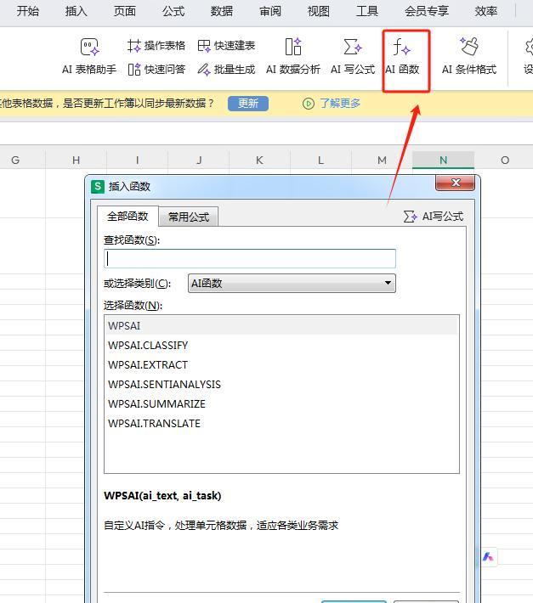Open the 审阅 ribbon tab
Image resolution: width=533 pixels, height=603 pixels.
(x=270, y=12)
